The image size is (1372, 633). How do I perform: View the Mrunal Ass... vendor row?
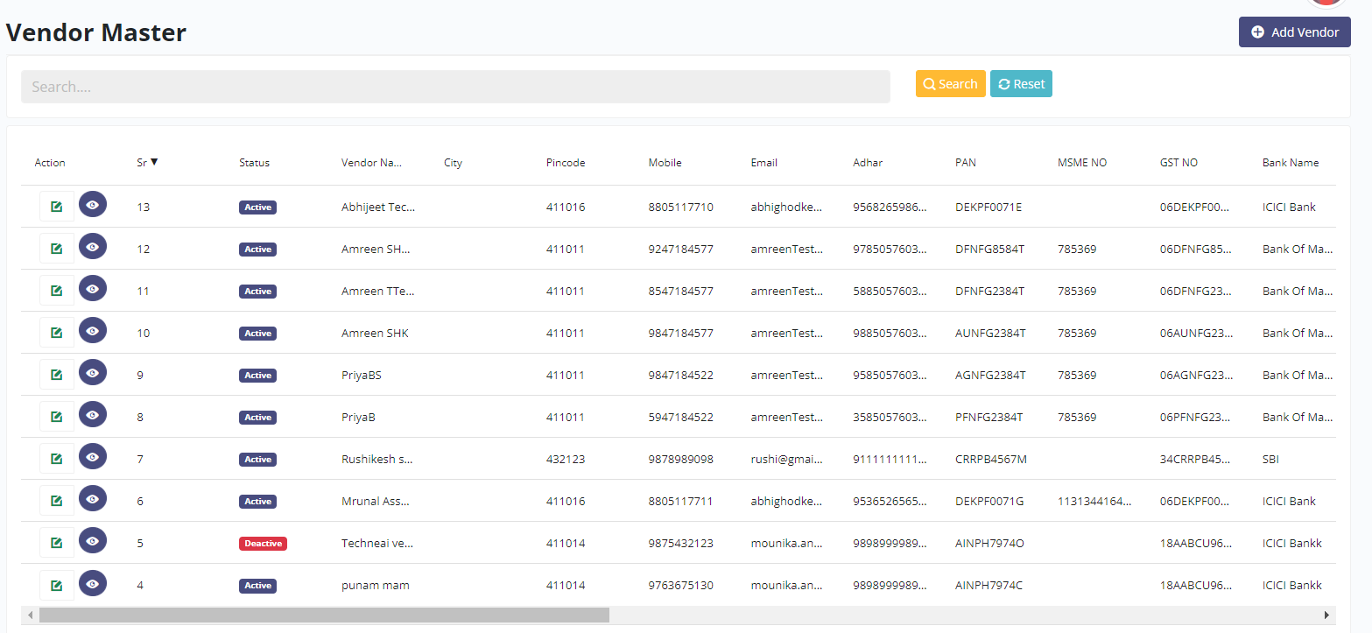[93, 498]
